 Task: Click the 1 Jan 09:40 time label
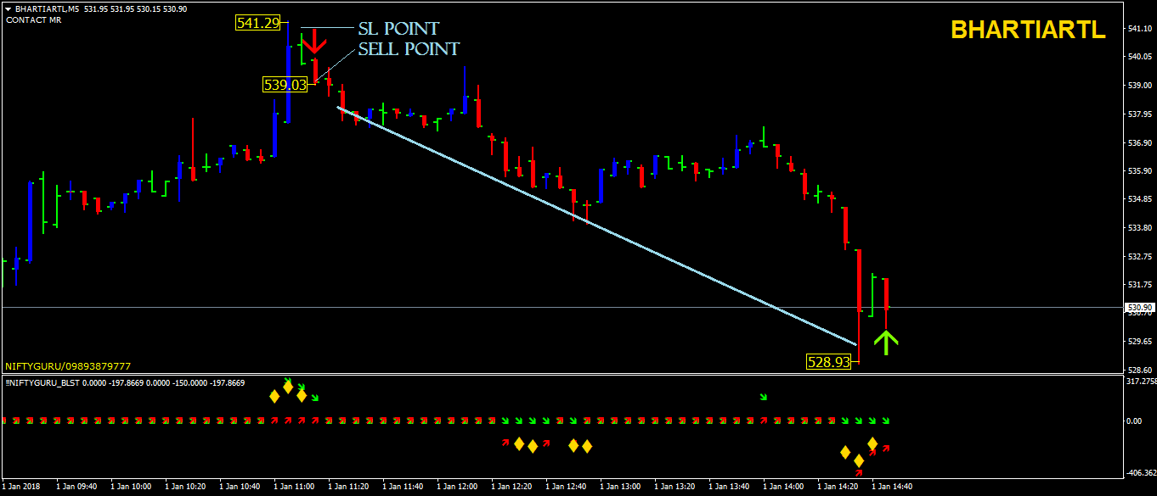76,487
